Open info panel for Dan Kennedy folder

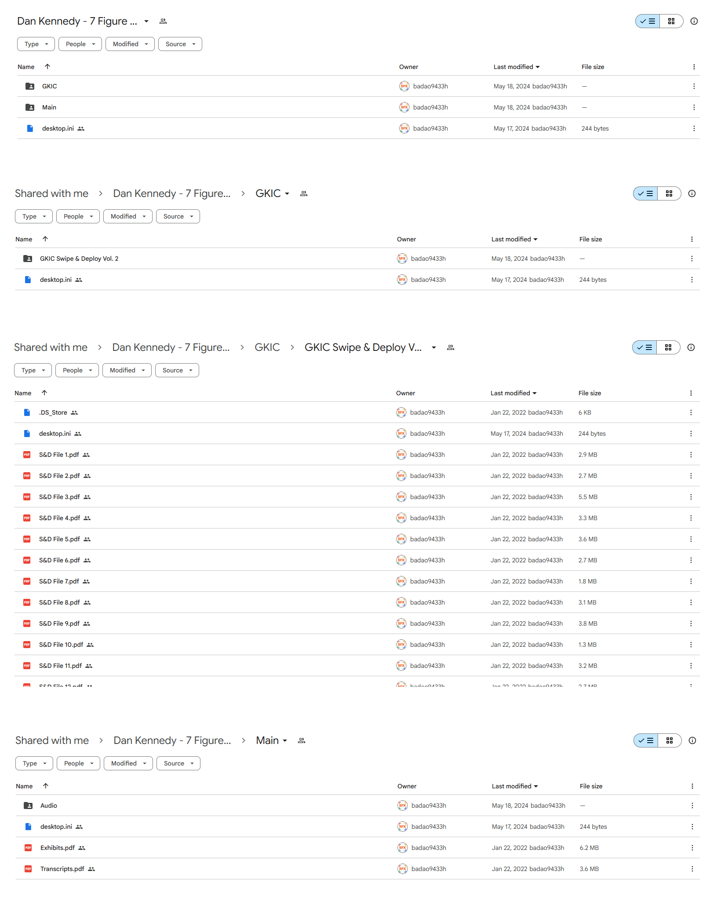694,21
